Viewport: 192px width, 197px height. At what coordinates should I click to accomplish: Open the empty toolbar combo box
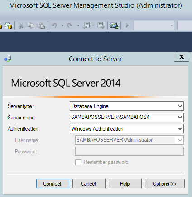154,25
